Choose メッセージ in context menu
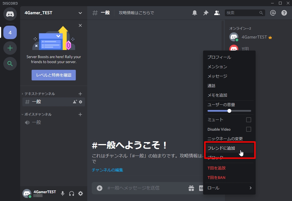Image resolution: width=292 pixels, height=201 pixels. point(229,76)
